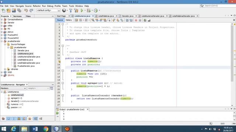The width and height of the screenshot is (236, 132).
Task: Expand the ConceptosBasicos project node
Action: [x=1, y=19]
